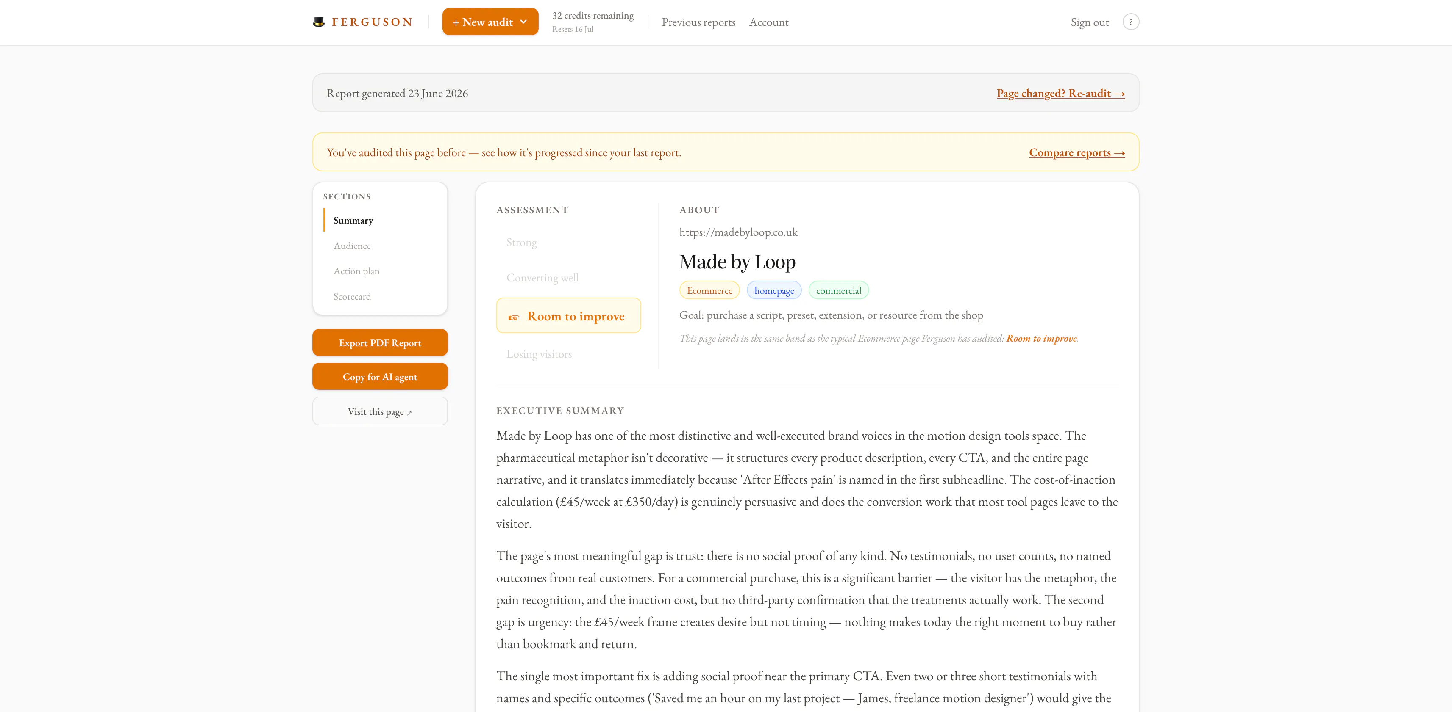The height and width of the screenshot is (712, 1452).
Task: Click the Made by Loop heading
Action: (737, 262)
